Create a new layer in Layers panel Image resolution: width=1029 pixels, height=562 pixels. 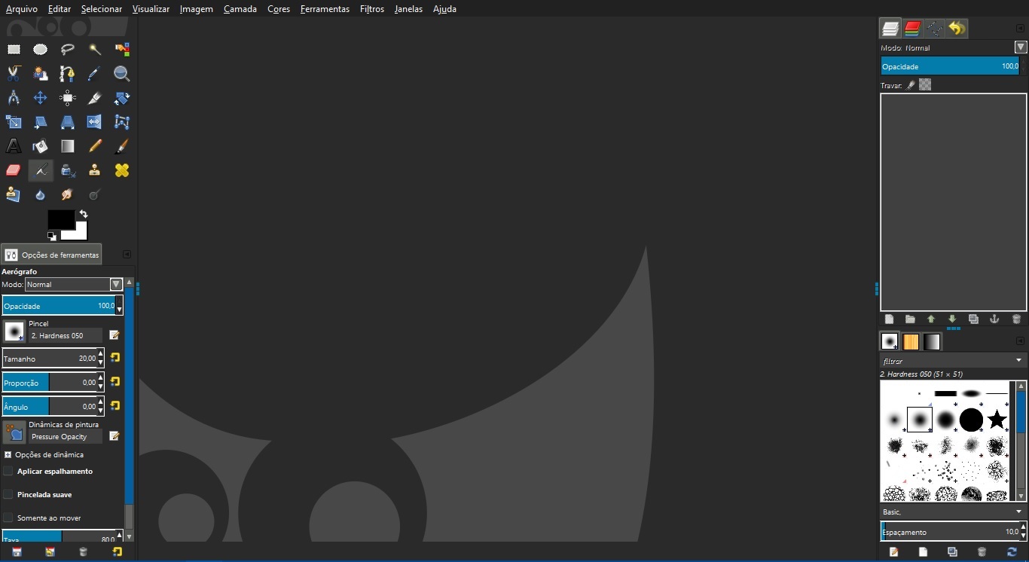tap(889, 319)
